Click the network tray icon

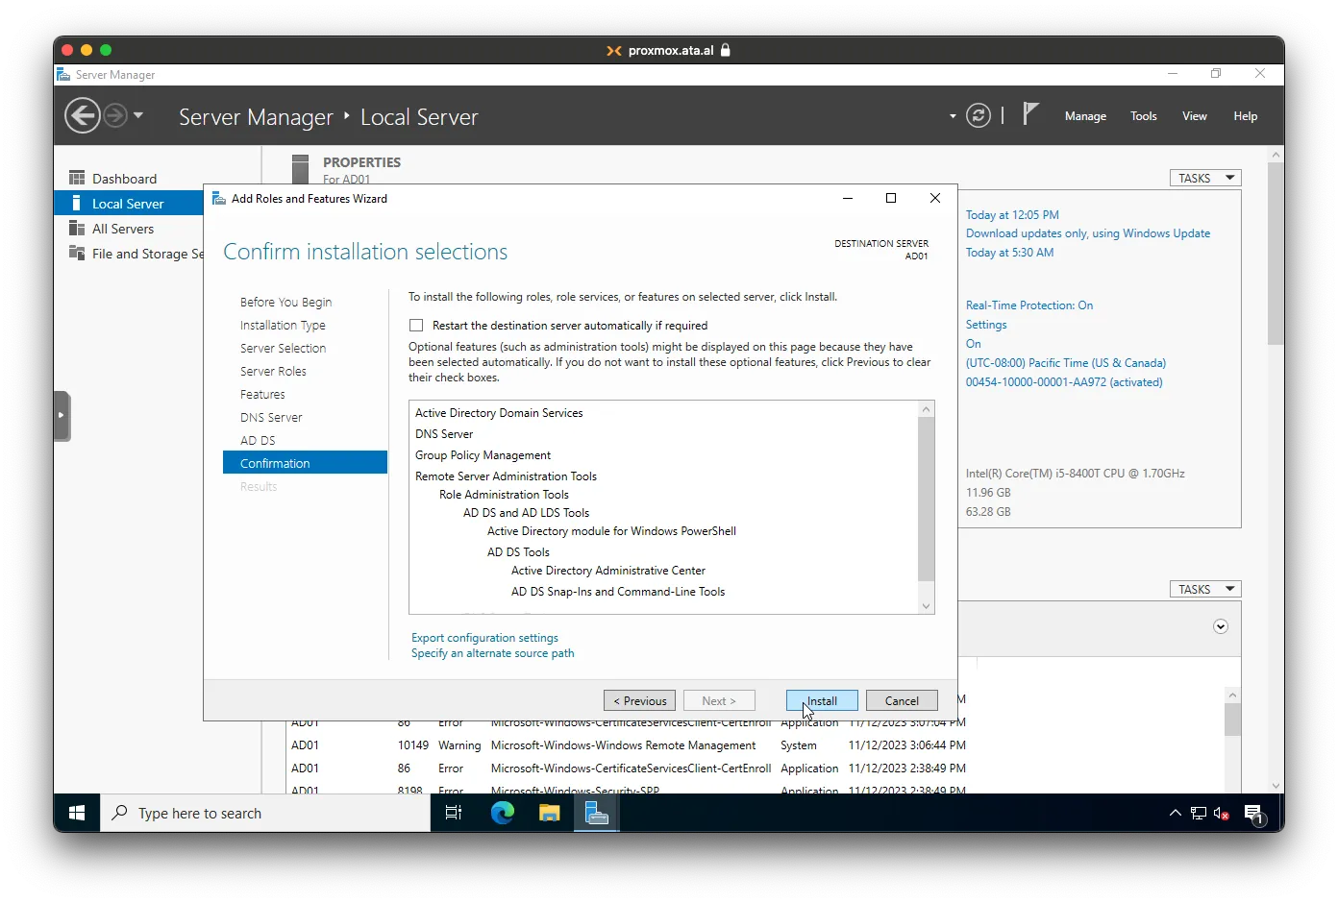click(1198, 813)
